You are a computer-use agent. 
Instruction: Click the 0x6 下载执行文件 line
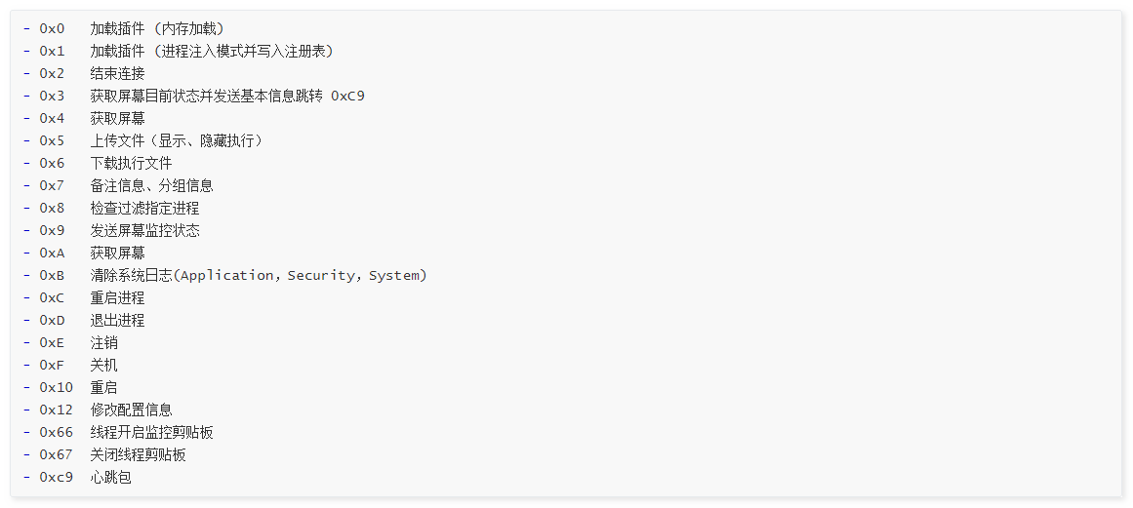[131, 163]
